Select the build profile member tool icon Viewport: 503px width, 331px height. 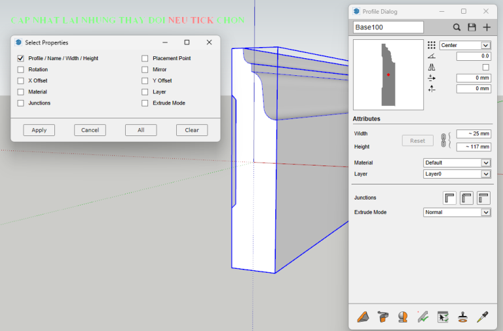[363, 317]
